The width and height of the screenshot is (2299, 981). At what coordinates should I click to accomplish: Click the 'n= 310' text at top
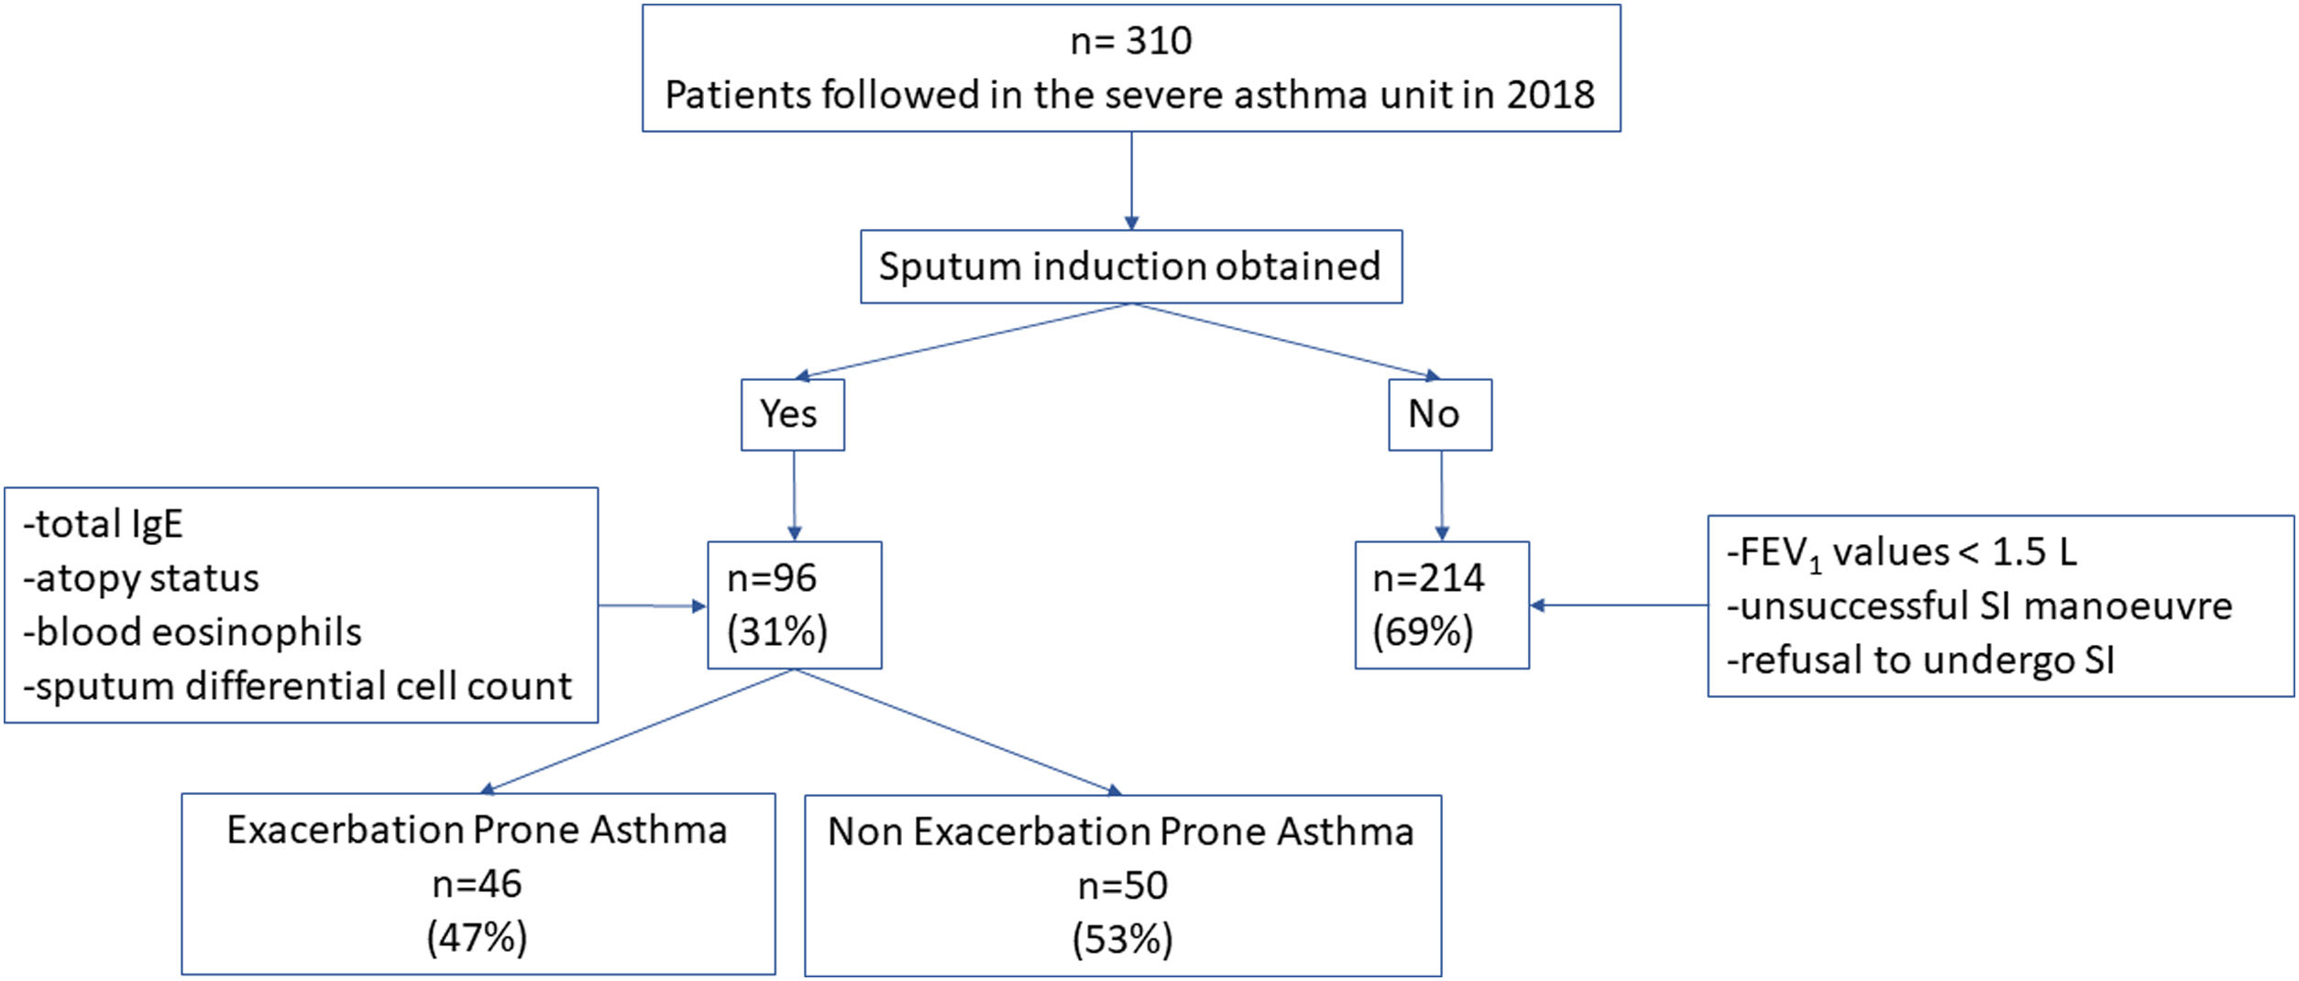point(1131,41)
